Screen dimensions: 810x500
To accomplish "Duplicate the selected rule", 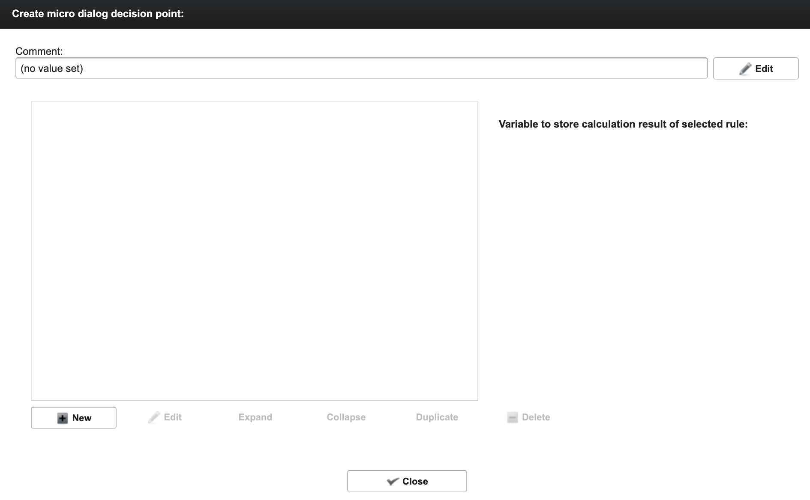I will click(437, 417).
